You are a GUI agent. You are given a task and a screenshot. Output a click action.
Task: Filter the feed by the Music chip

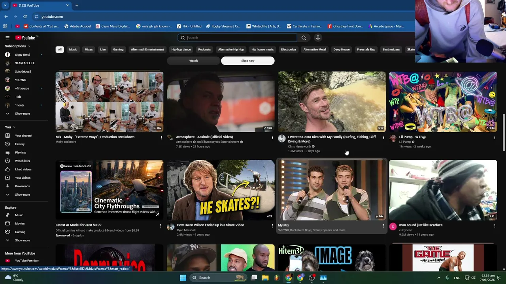pos(73,50)
